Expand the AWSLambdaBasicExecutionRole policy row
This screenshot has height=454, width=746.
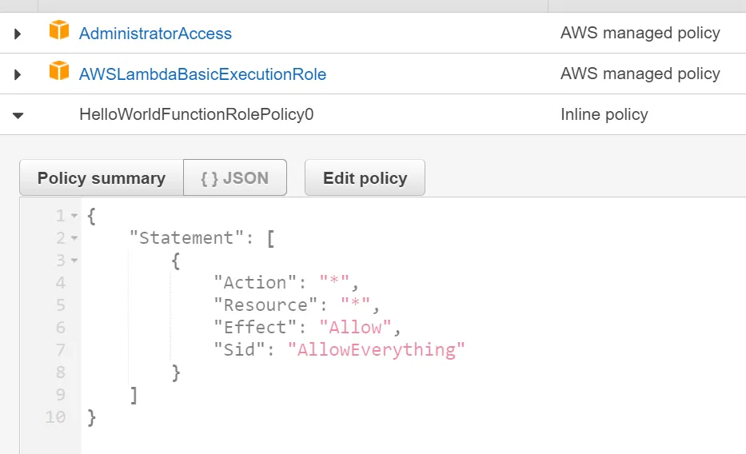tap(18, 74)
